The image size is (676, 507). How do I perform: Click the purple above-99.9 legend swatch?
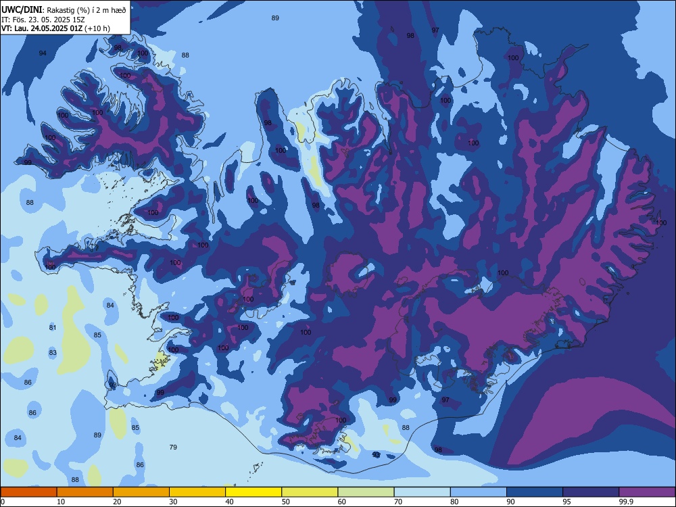pyautogui.click(x=647, y=492)
